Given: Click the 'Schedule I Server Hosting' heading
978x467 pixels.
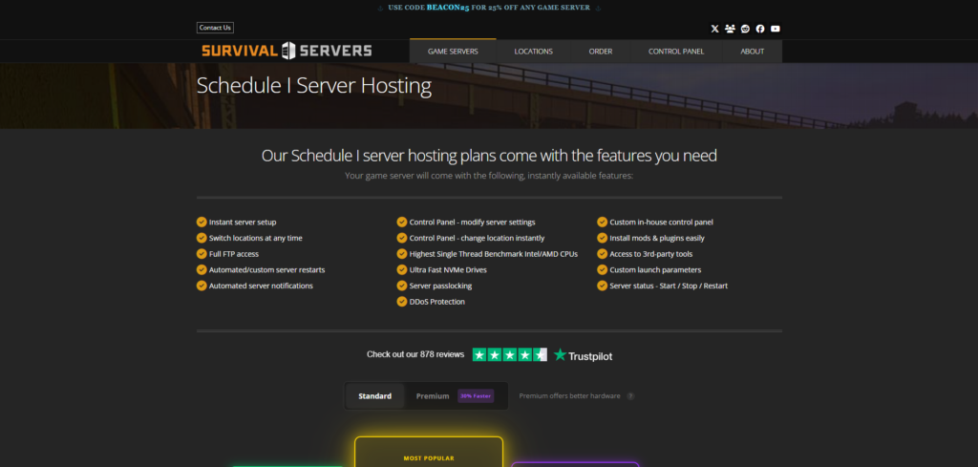Looking at the screenshot, I should (313, 86).
